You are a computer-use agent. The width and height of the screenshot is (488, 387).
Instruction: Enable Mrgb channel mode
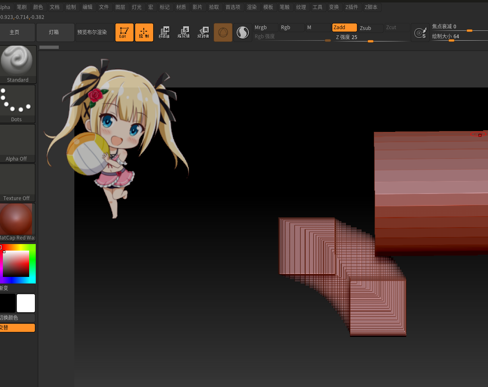[265, 28]
